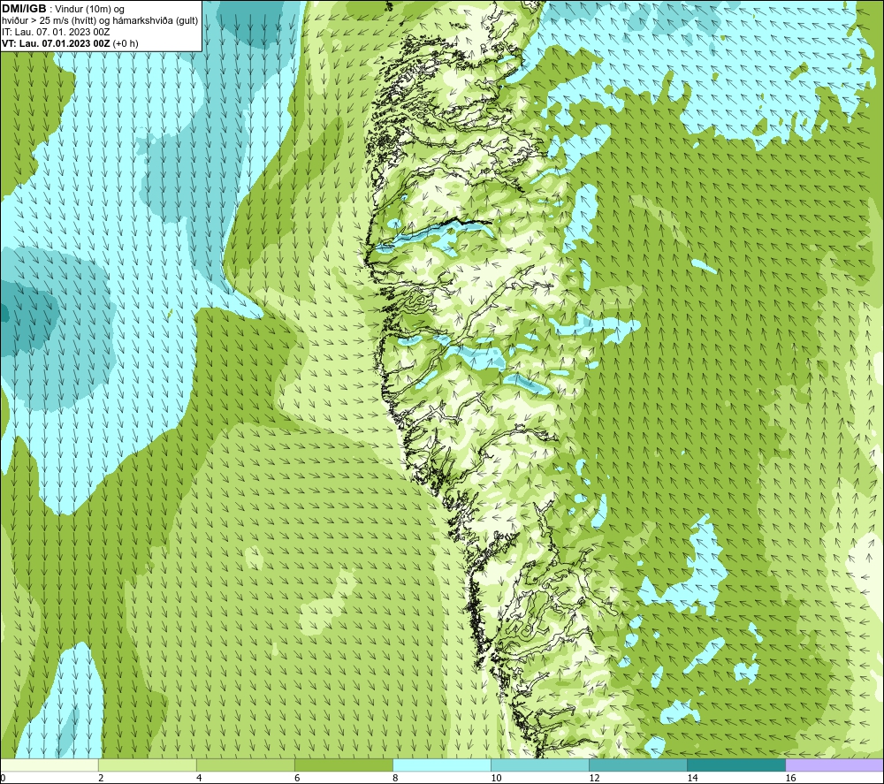Click the 'IT: Lau. 07. 01. 2023 00Z' line
The image size is (884, 784).
point(56,32)
